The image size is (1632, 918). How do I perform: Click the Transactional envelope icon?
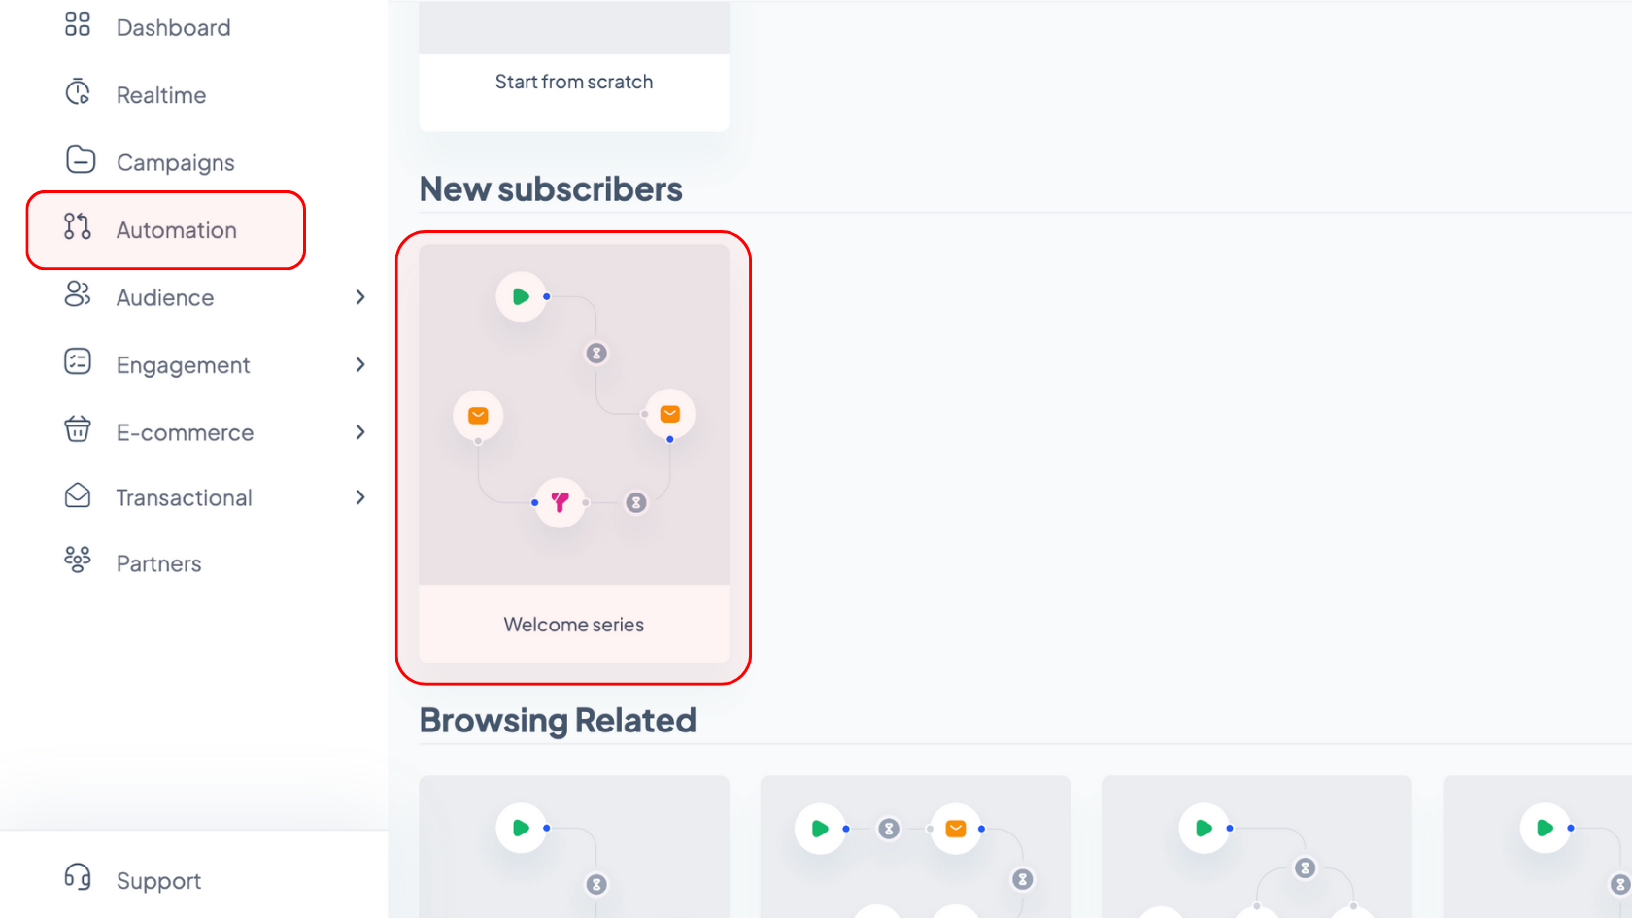coord(78,495)
